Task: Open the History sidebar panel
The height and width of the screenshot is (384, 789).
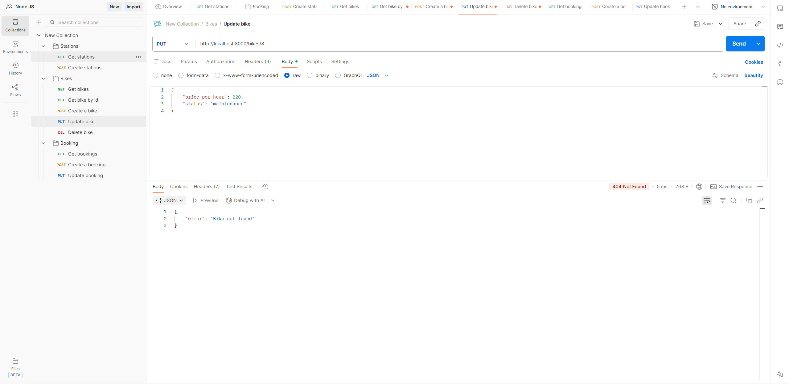Action: point(15,68)
